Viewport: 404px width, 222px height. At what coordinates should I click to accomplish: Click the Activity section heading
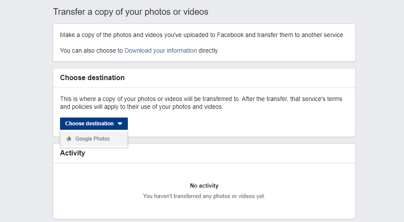pyautogui.click(x=72, y=153)
